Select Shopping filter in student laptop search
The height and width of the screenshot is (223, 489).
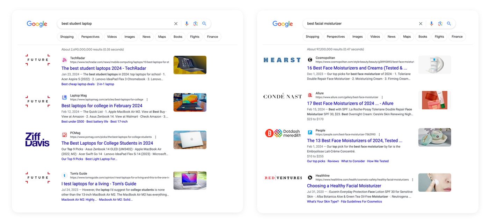(67, 37)
